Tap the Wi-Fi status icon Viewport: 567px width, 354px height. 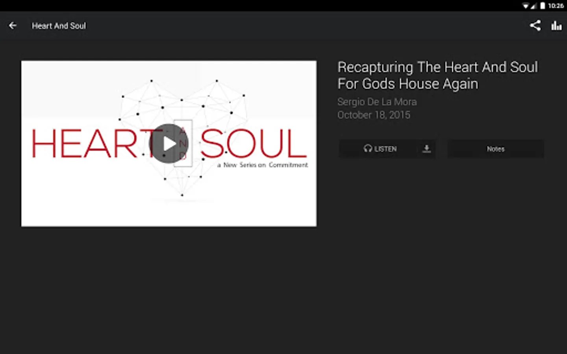coord(526,6)
